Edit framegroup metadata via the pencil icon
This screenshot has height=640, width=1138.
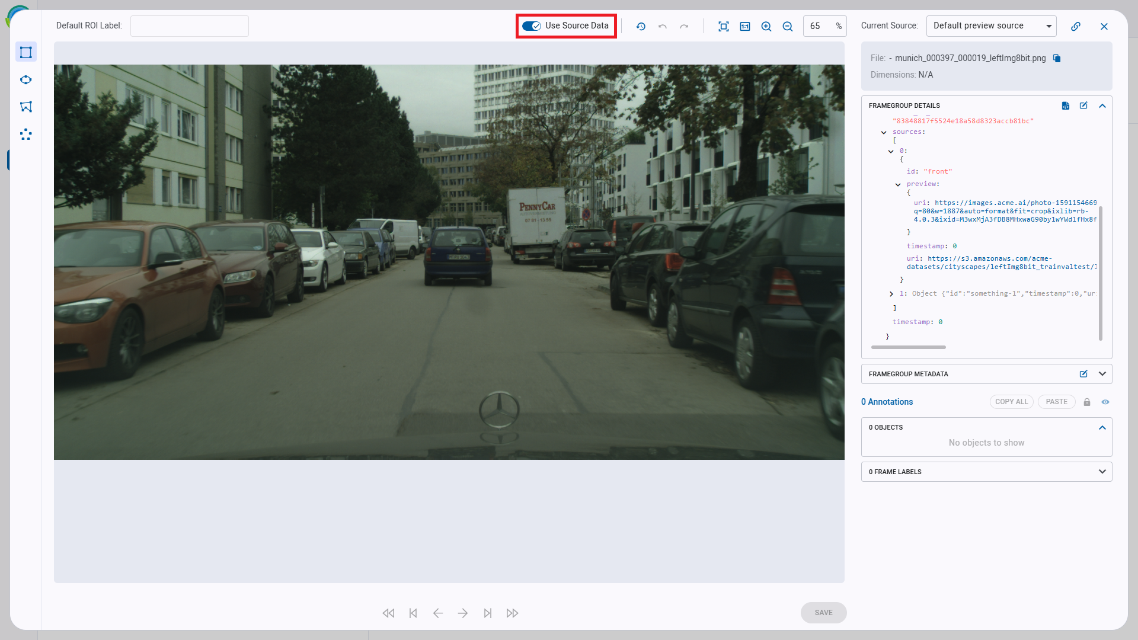tap(1084, 374)
